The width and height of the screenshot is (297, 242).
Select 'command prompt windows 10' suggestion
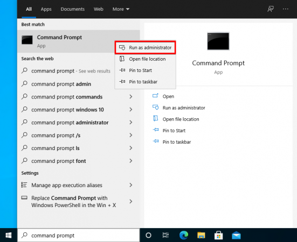(78, 110)
